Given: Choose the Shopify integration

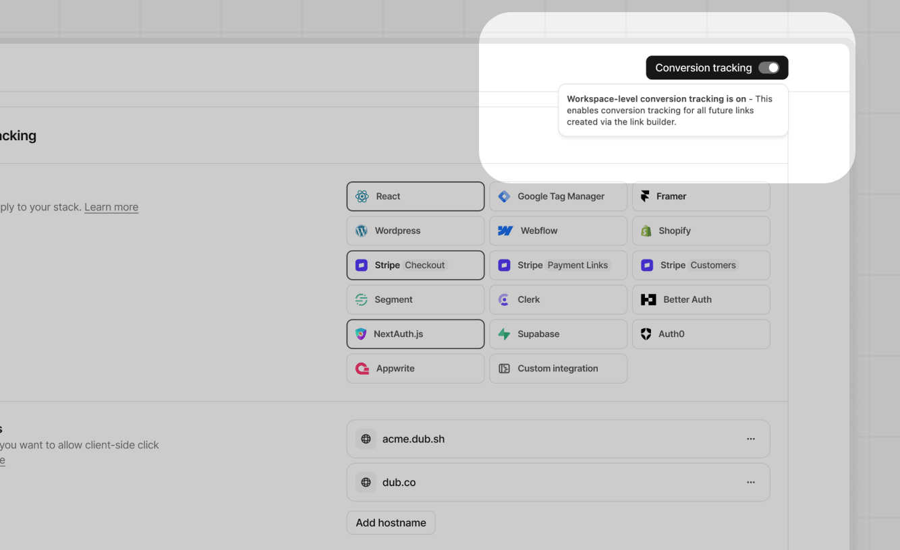Looking at the screenshot, I should click(x=701, y=231).
